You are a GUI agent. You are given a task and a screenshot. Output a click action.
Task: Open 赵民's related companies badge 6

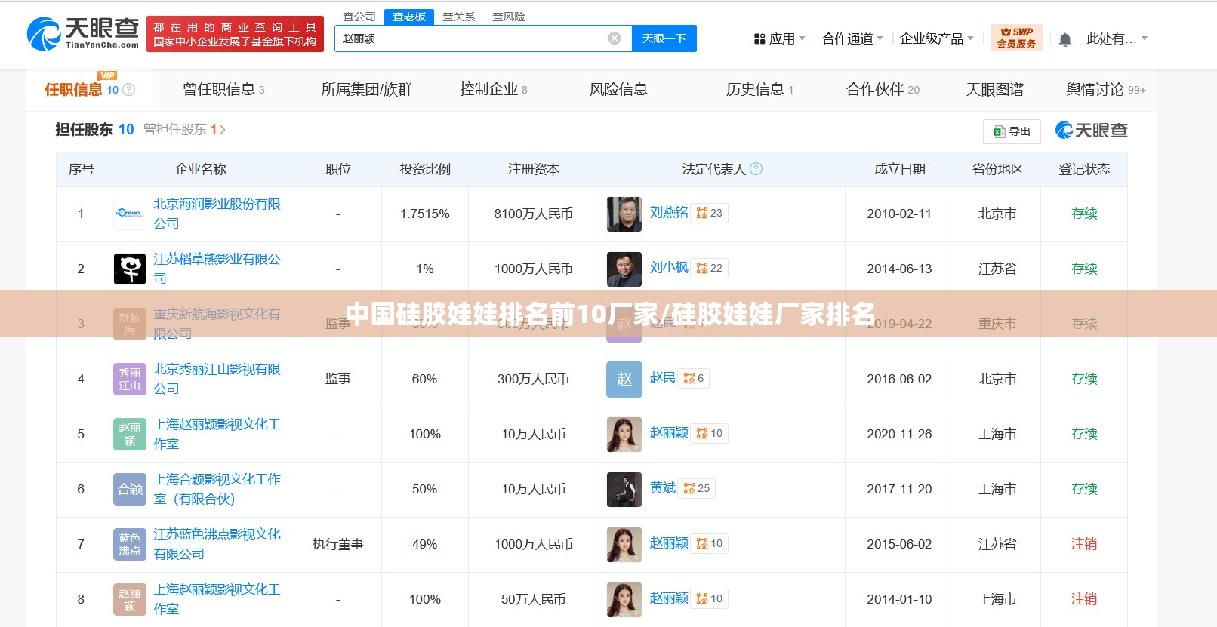[693, 378]
